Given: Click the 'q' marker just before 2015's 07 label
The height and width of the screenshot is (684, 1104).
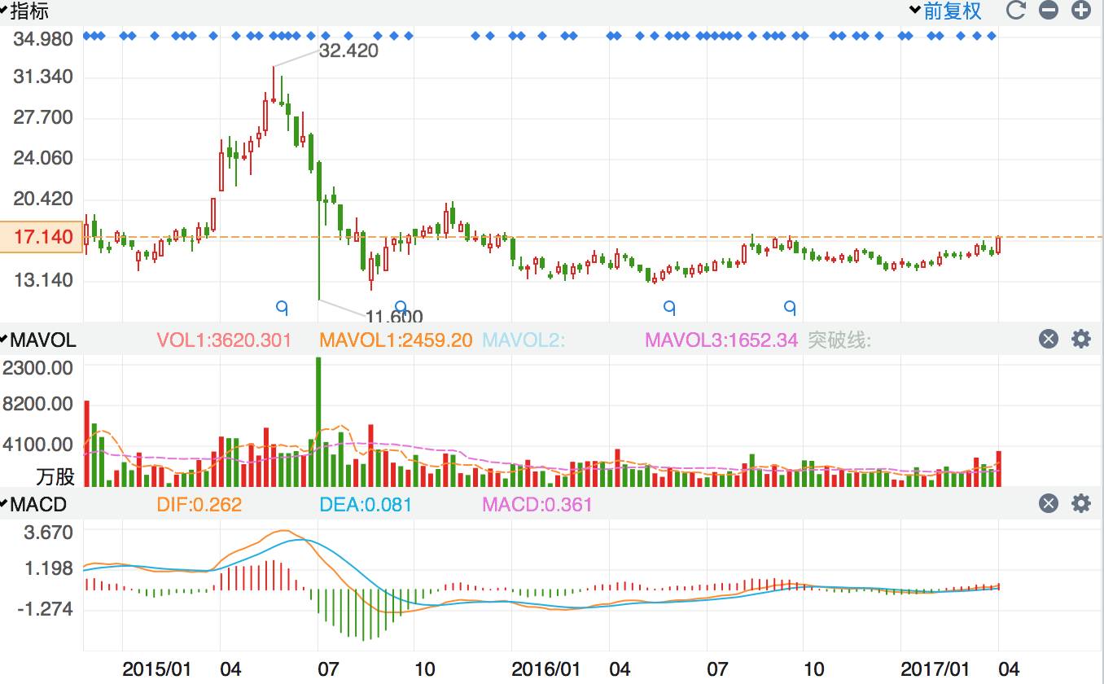Looking at the screenshot, I should click(283, 307).
